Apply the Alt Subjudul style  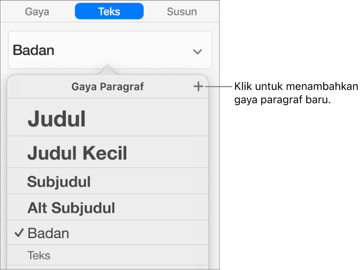(x=108, y=208)
